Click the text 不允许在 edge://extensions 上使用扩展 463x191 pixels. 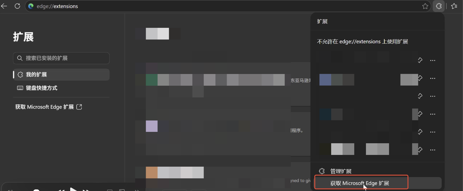tap(362, 41)
